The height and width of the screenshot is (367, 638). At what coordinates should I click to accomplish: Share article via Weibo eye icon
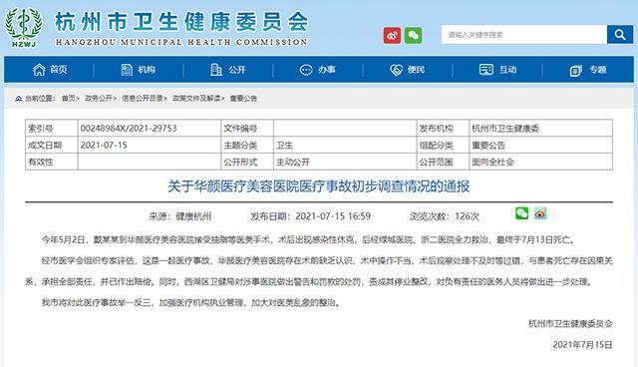[540, 213]
